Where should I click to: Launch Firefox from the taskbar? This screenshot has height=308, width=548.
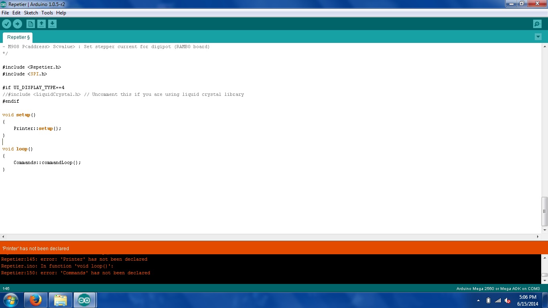tap(36, 300)
